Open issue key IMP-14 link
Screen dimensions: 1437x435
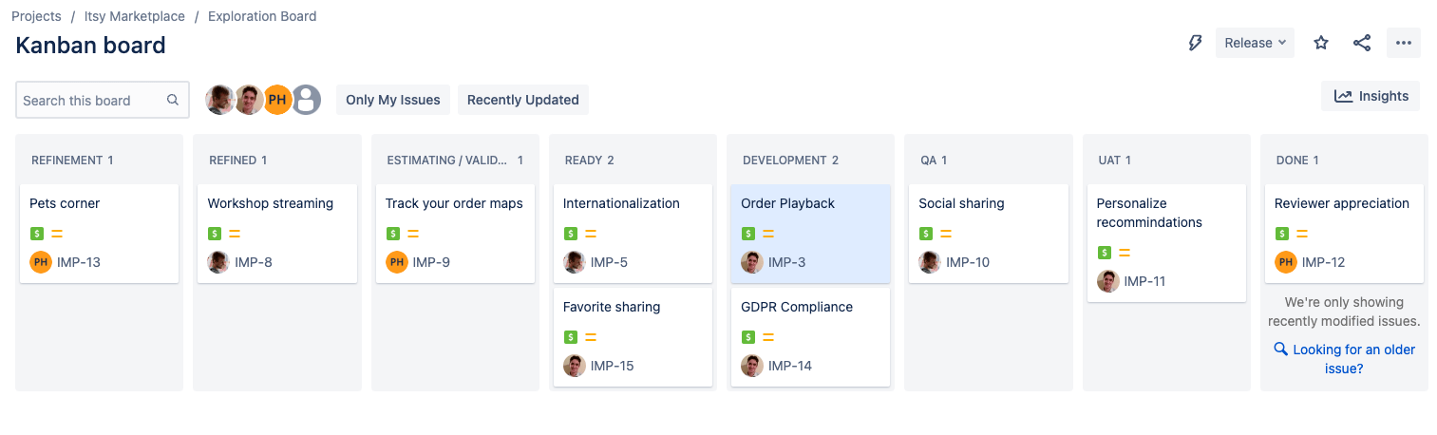pyautogui.click(x=790, y=366)
